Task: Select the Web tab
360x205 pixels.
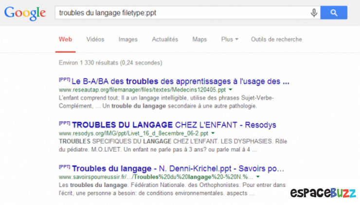Action: [x=65, y=39]
